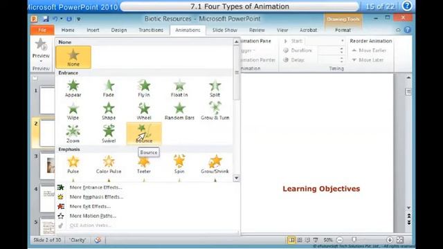Switch to the Home tab

(x=68, y=30)
